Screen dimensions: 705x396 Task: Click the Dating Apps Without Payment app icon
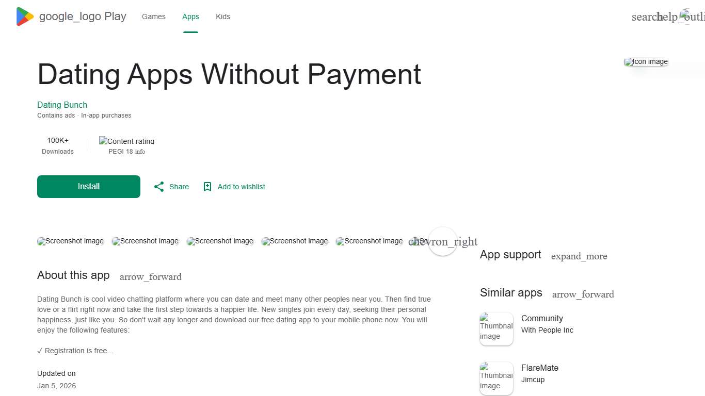click(646, 61)
